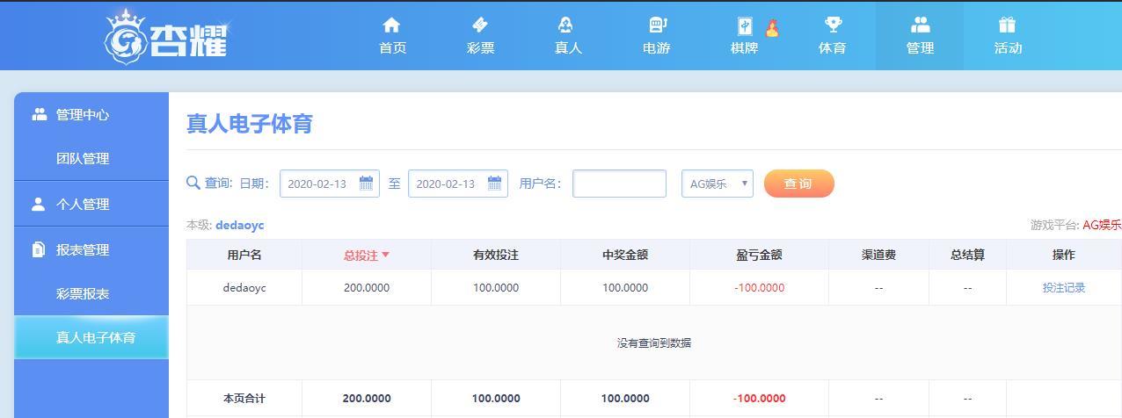Click the 游戏平台 AG娱乐 label

[1075, 225]
